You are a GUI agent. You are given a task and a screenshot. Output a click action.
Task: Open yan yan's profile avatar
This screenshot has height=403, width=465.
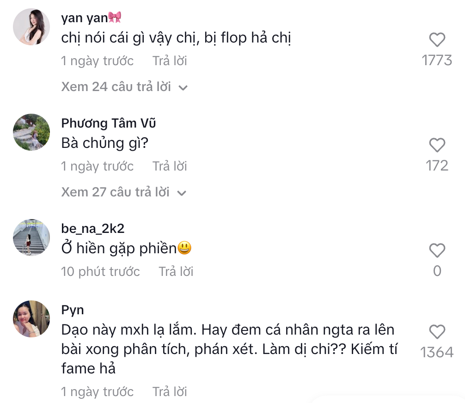(x=31, y=27)
